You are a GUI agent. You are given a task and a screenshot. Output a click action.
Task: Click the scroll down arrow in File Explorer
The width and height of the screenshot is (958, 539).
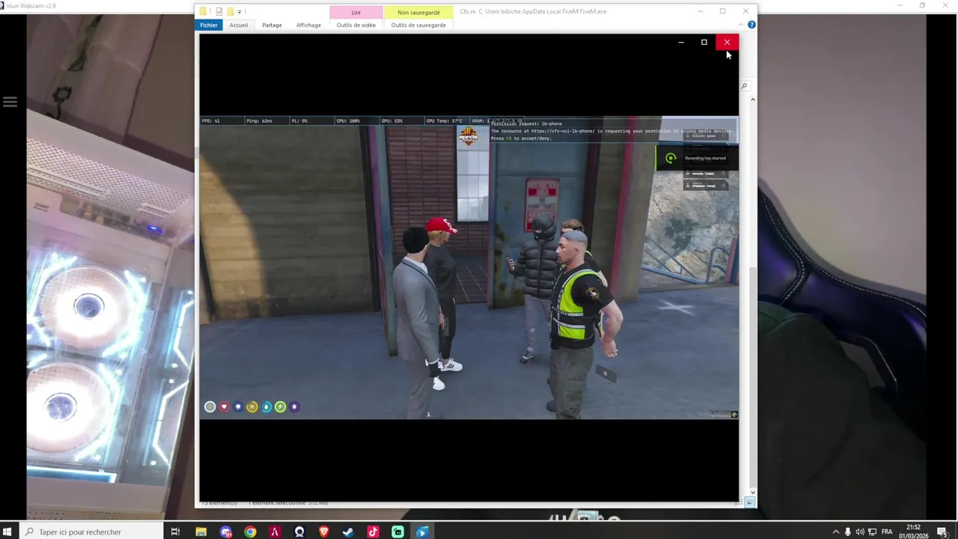(x=753, y=492)
